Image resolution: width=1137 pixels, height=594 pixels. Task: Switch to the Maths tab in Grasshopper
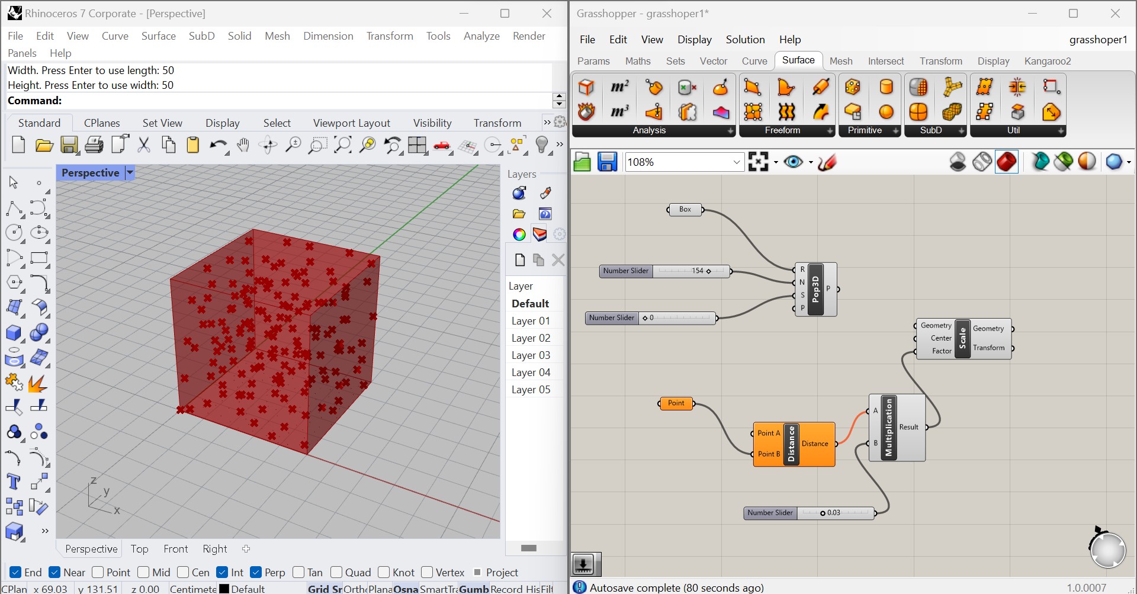click(x=638, y=61)
